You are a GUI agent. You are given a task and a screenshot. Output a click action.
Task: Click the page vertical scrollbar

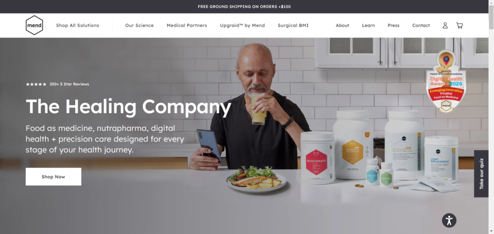pos(491,117)
